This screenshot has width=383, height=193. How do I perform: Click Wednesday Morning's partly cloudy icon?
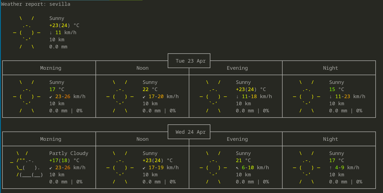coord(27,168)
